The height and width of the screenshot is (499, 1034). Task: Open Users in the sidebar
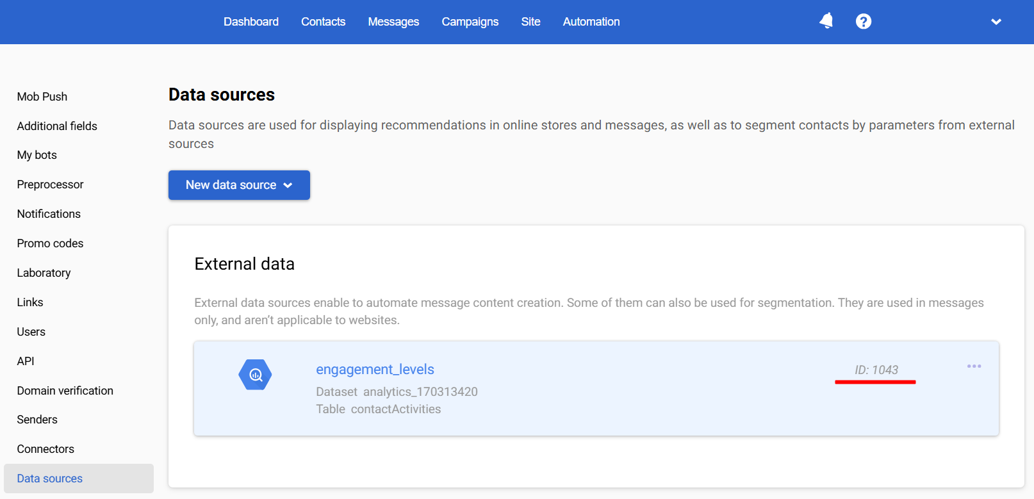tap(31, 332)
